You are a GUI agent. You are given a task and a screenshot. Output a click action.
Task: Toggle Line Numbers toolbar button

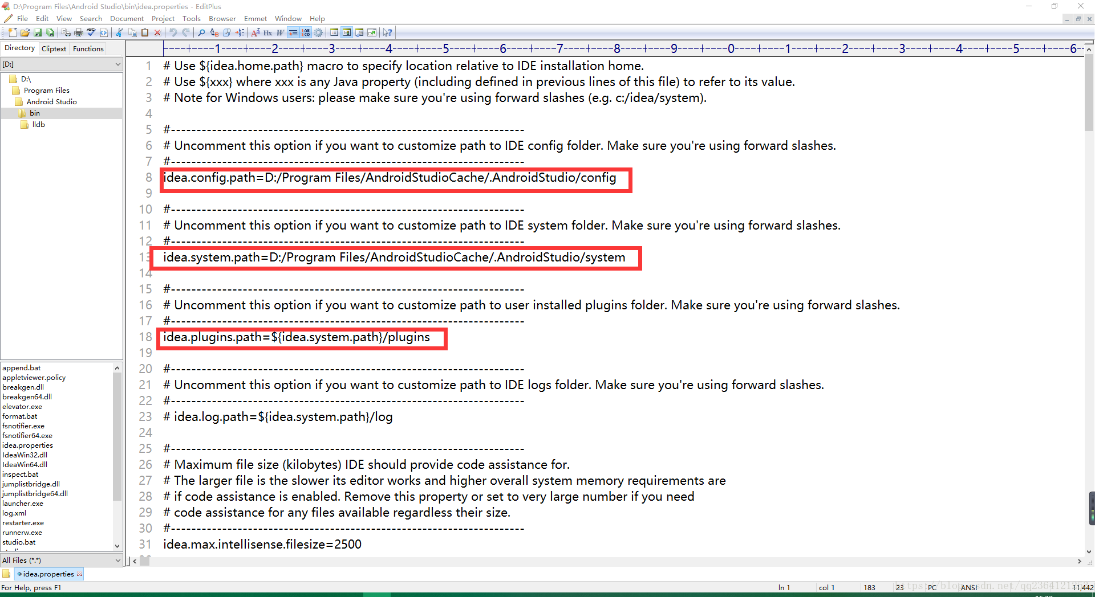click(306, 32)
